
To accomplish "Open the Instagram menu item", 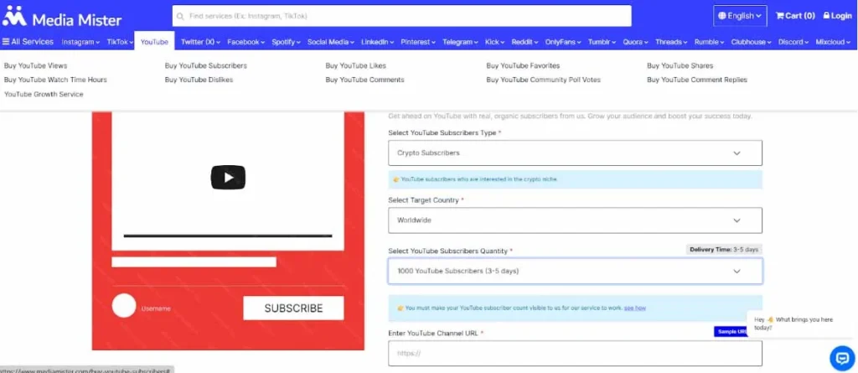I will 80,42.
